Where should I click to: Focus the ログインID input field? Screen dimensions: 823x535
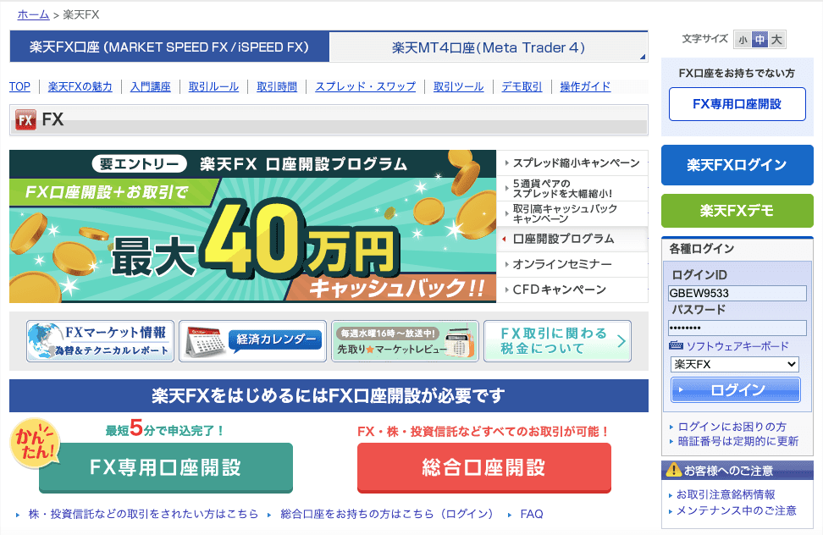pos(737,293)
